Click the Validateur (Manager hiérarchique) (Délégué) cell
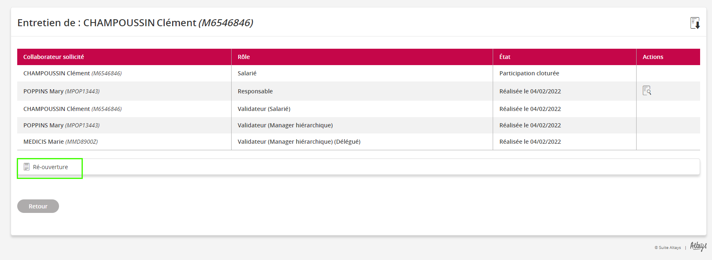Viewport: 712px width, 260px height. point(299,142)
